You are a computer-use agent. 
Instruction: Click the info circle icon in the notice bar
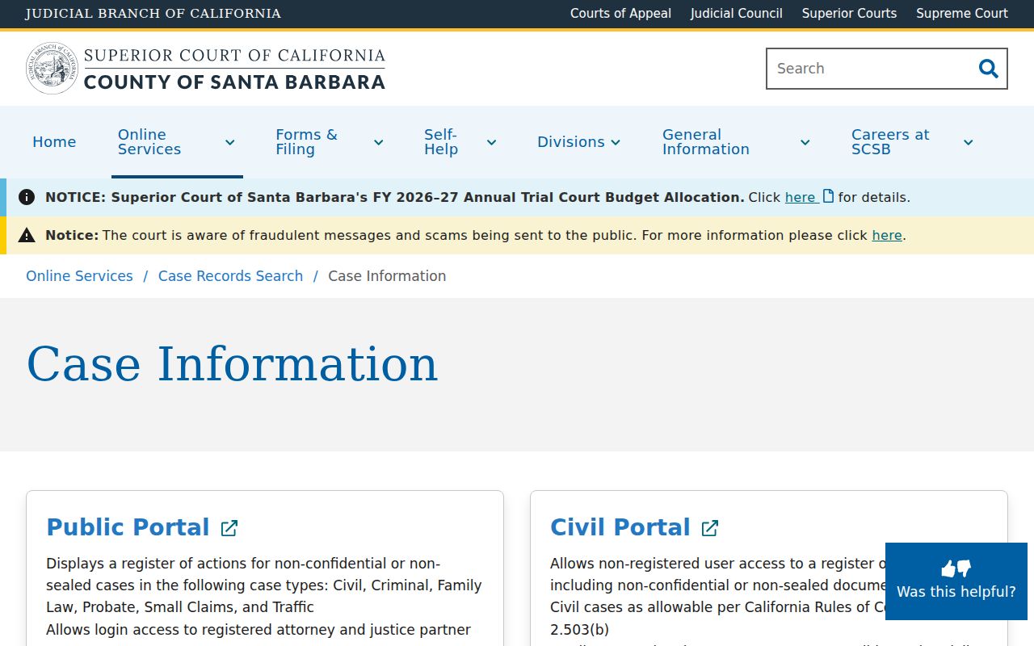[27, 197]
